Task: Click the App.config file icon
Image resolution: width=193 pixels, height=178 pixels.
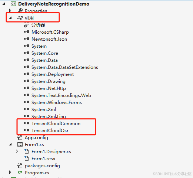Action: tap(20, 138)
